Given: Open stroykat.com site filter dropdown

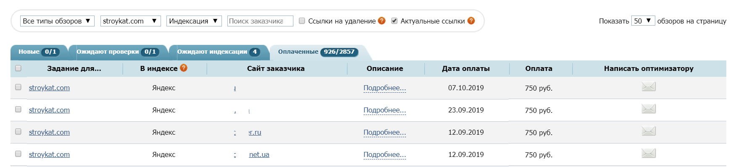Looking at the screenshot, I should pyautogui.click(x=131, y=21).
